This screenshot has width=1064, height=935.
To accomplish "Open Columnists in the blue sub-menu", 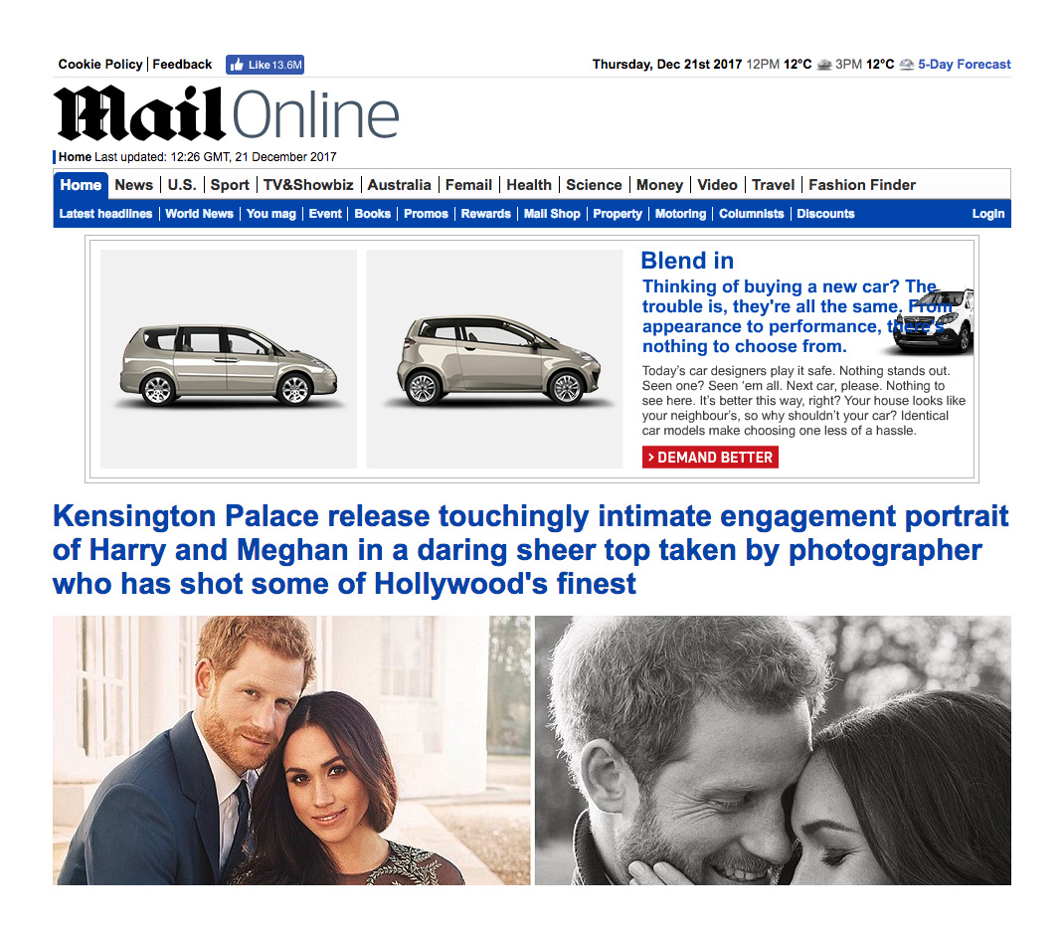I will coord(751,213).
